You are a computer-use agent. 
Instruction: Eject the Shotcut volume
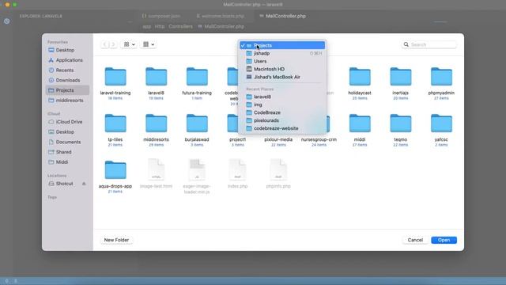(x=84, y=184)
